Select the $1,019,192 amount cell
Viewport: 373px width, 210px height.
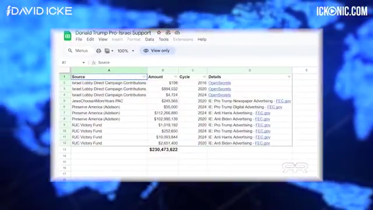pyautogui.click(x=163, y=125)
